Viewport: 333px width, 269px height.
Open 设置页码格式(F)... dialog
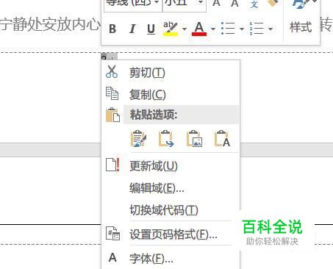pos(173,234)
